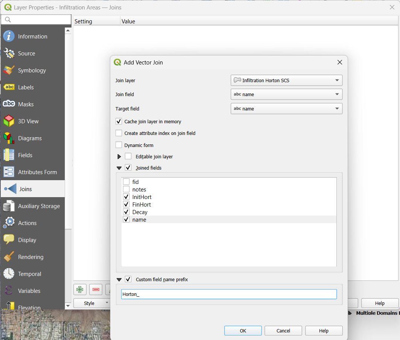
Task: Switch to the Fields tab
Action: click(25, 155)
